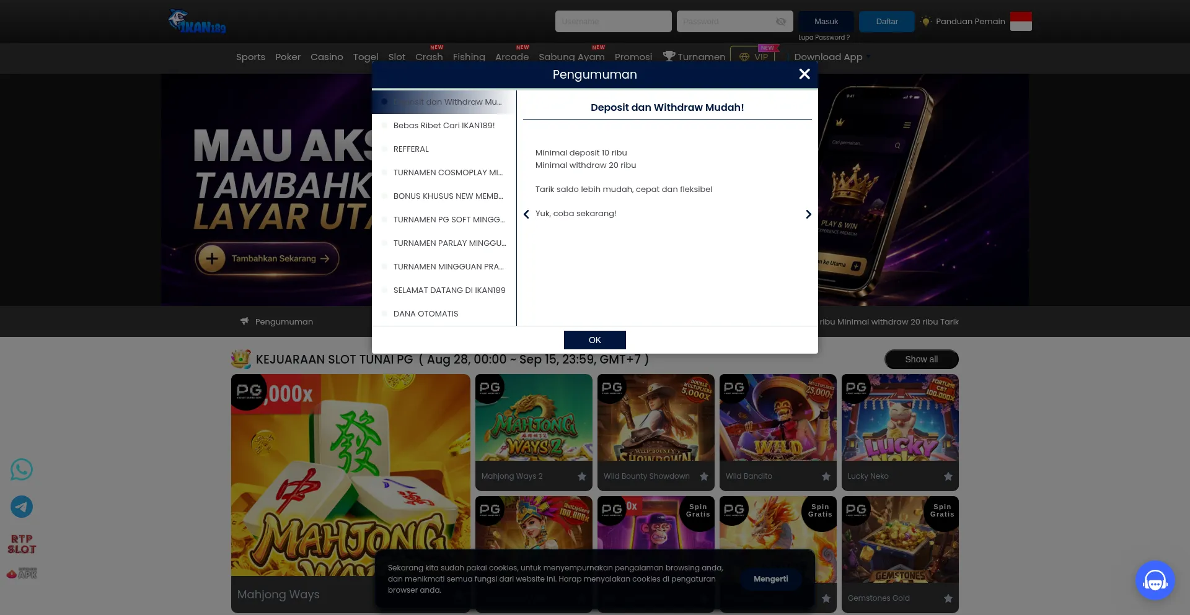Select the DANA OTOMATIS announcement
The image size is (1190, 615).
444,314
